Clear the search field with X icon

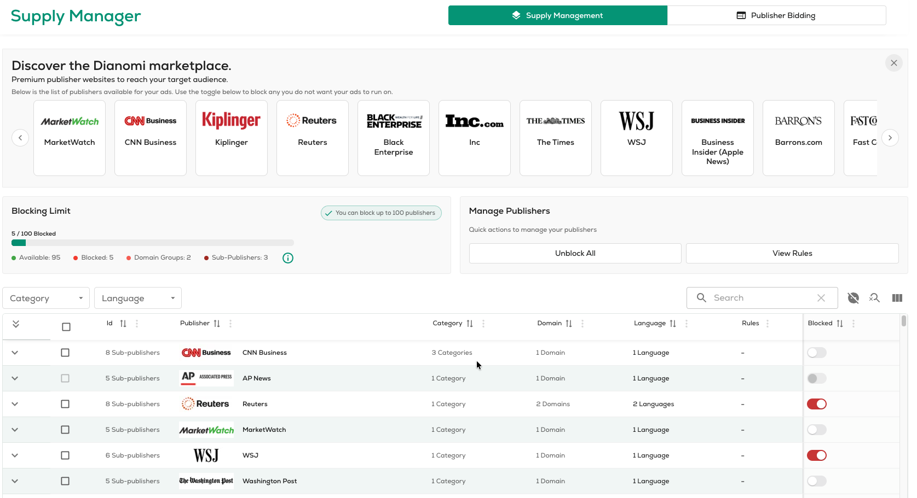tap(821, 298)
